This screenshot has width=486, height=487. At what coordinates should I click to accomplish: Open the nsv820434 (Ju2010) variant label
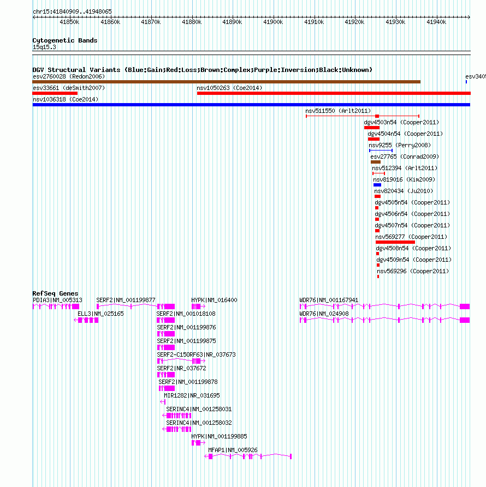tap(404, 191)
